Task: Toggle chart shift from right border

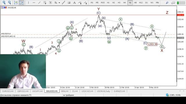Action: pos(21,3)
